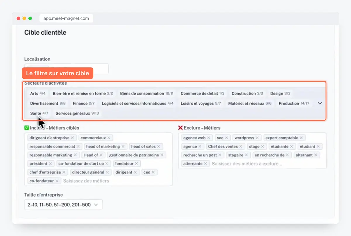Delete 'stagaire' tag x icon

[x=246, y=155]
